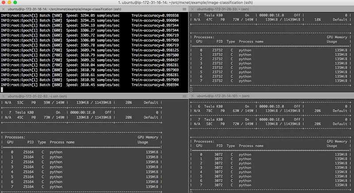The image size is (354, 193).
Task: Click the cursor block in the training log pane
Action: pyautogui.click(x=2, y=90)
